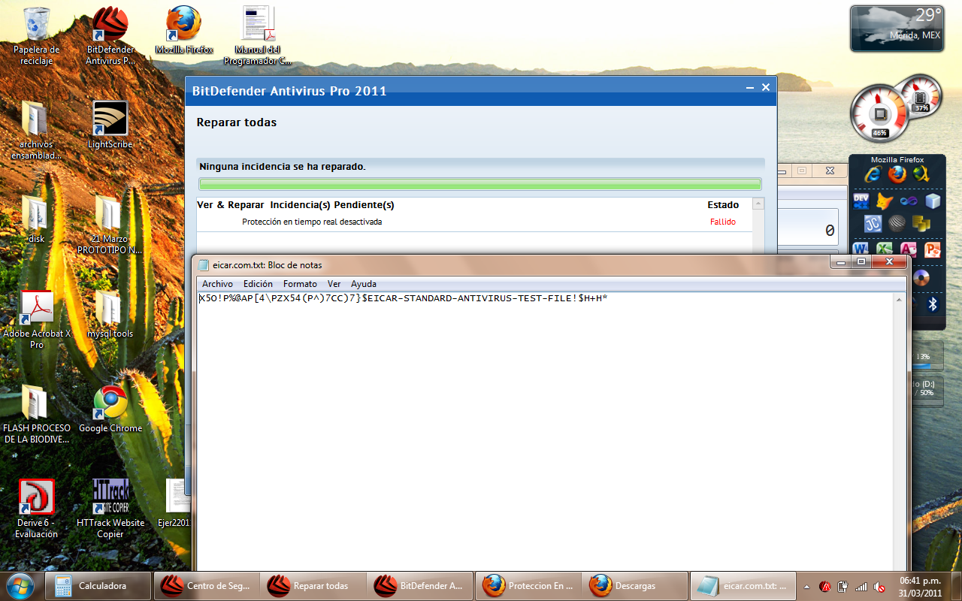Click the 'Ver & Reparar' column header
This screenshot has width=962, height=601.
(x=231, y=205)
